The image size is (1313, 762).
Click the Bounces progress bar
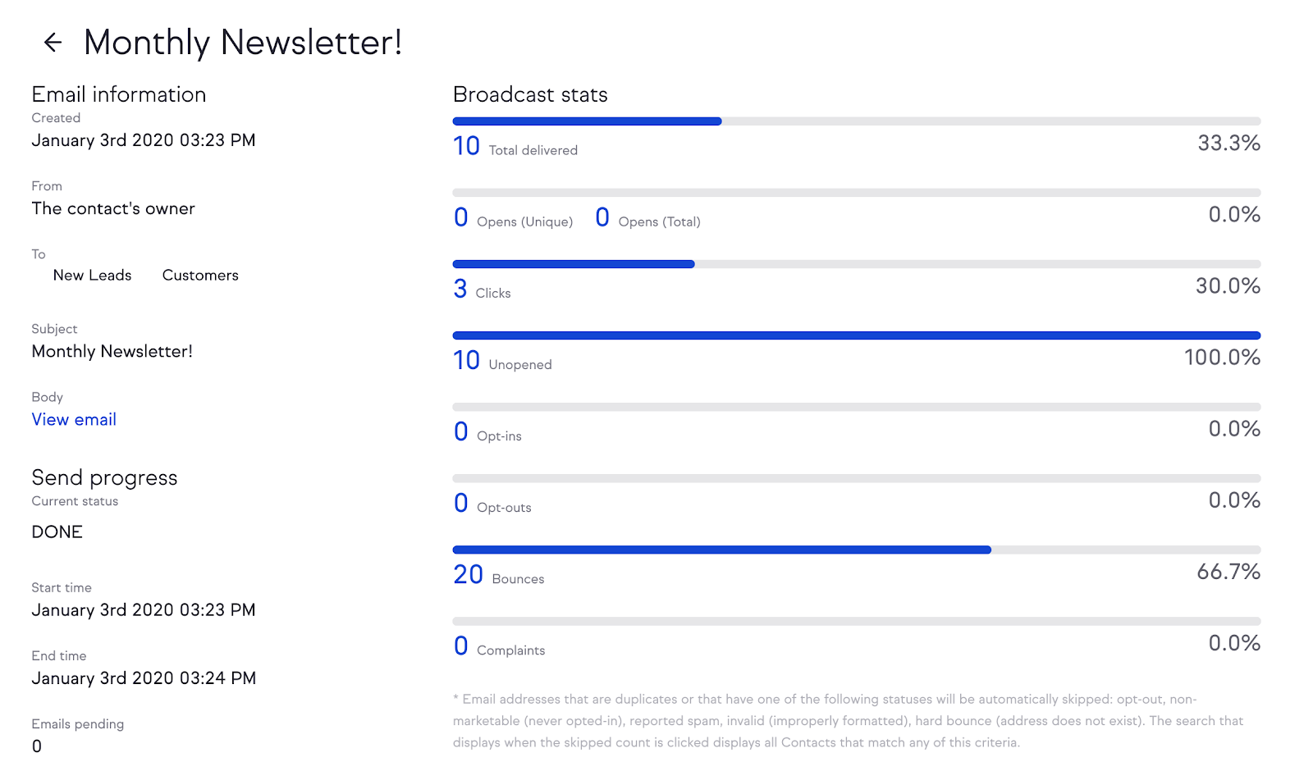856,550
